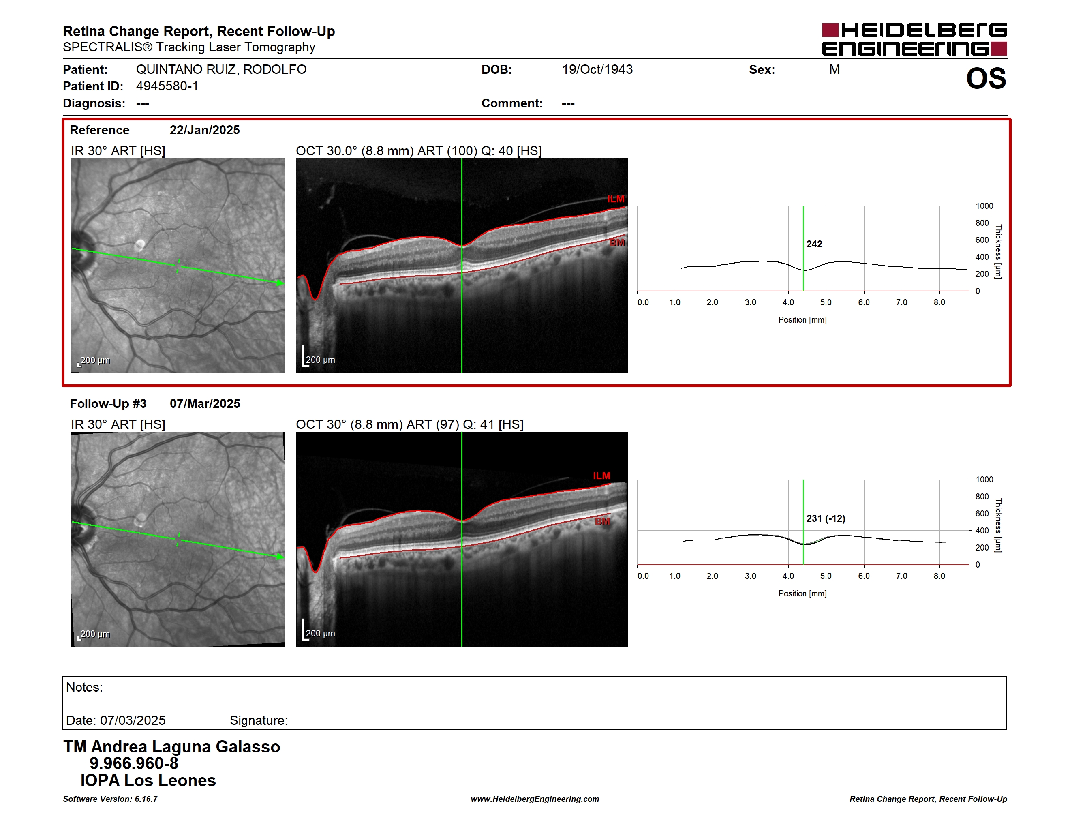Click the Follow-Up #3 label
This screenshot has height=827, width=1070.
(x=108, y=404)
